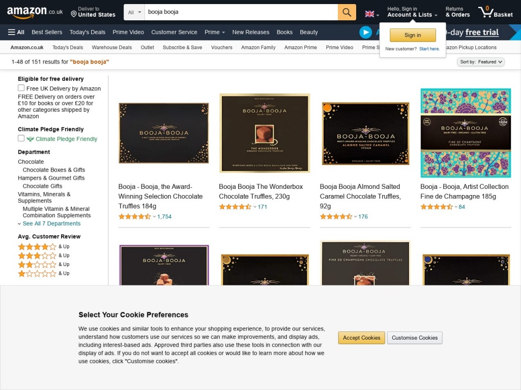Image resolution: width=521 pixels, height=390 pixels.
Task: Open the Sort by Featured dropdown
Action: coord(481,62)
